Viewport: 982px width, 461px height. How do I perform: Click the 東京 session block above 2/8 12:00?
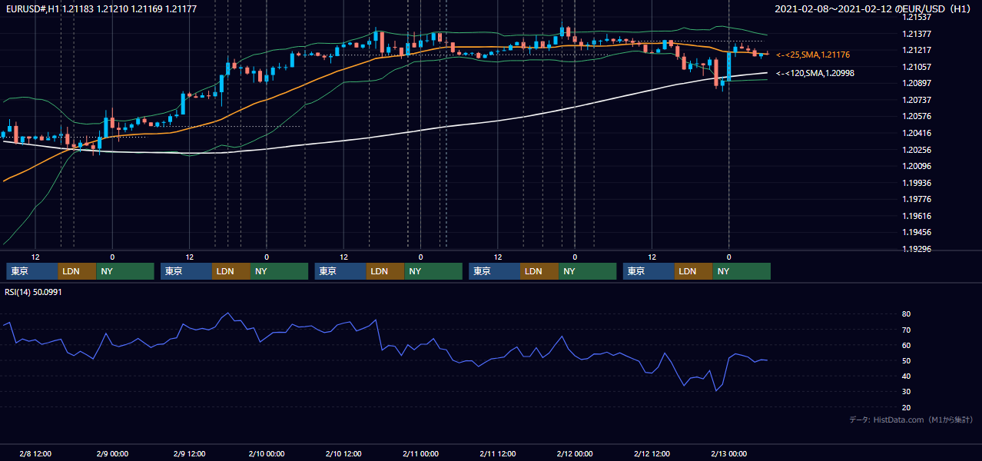click(x=32, y=271)
